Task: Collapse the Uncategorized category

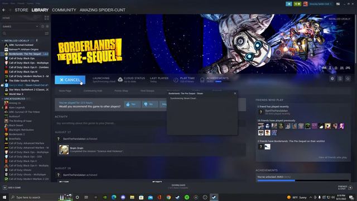Action: [x=2, y=99]
